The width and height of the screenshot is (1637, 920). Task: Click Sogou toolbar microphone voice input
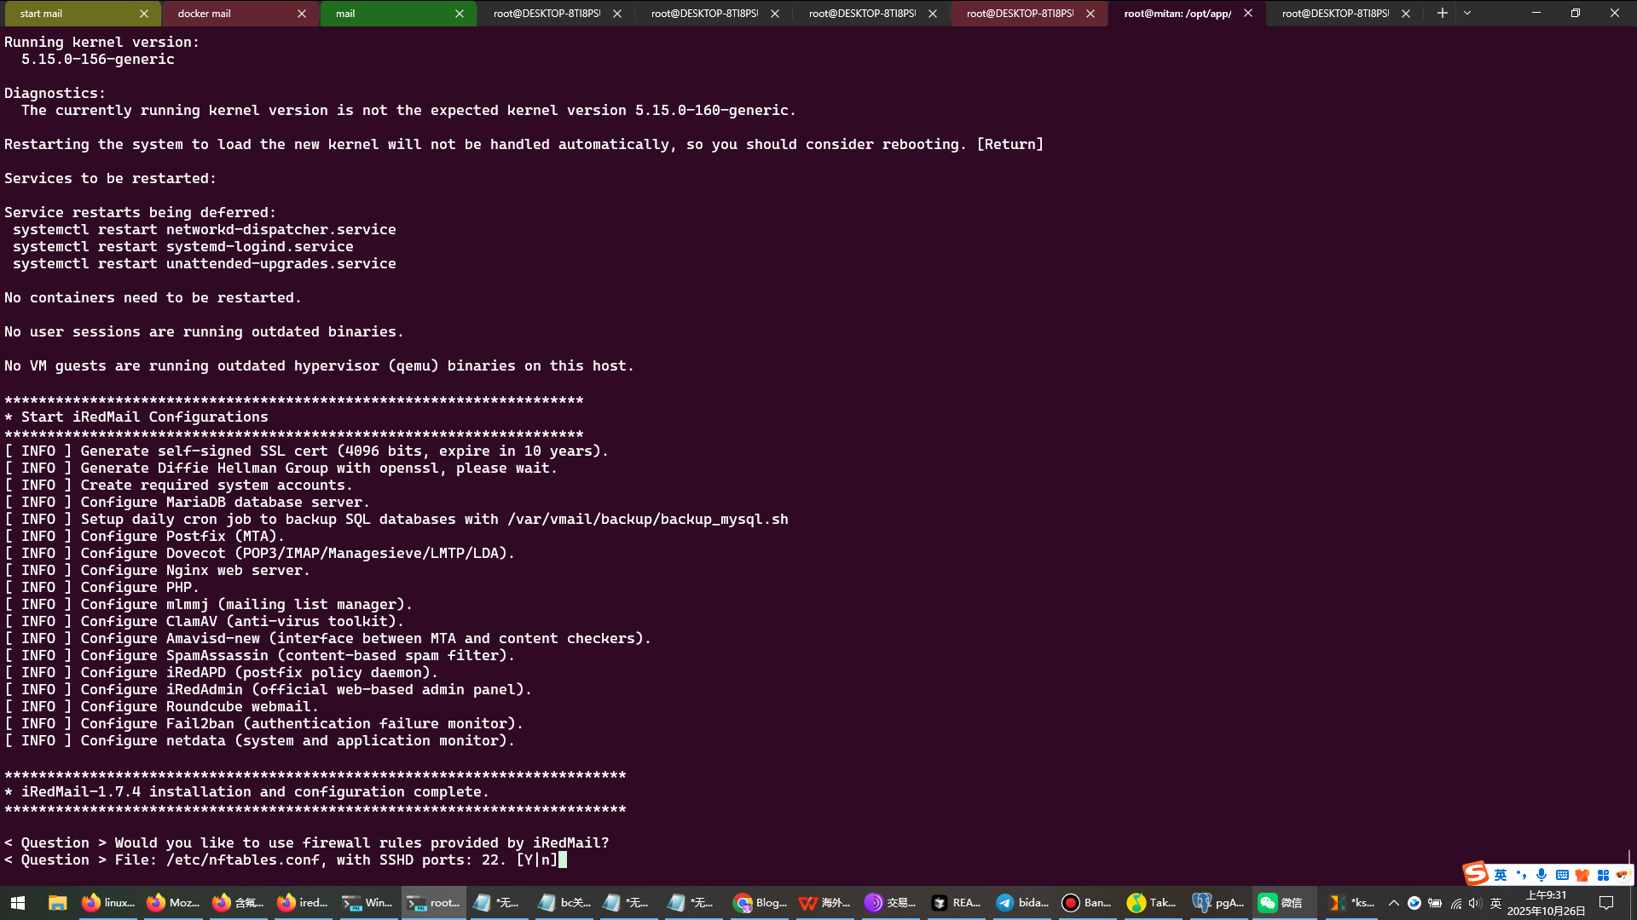pyautogui.click(x=1542, y=875)
